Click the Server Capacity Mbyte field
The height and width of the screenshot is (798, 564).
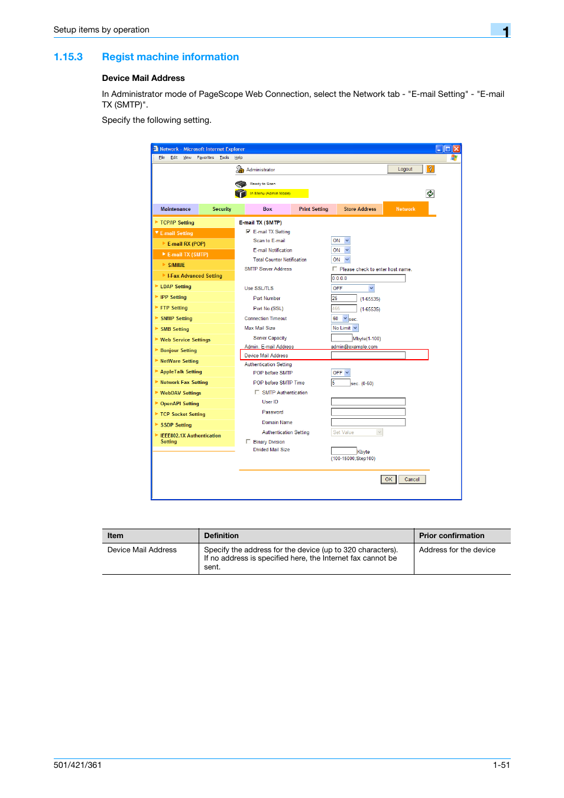point(342,338)
